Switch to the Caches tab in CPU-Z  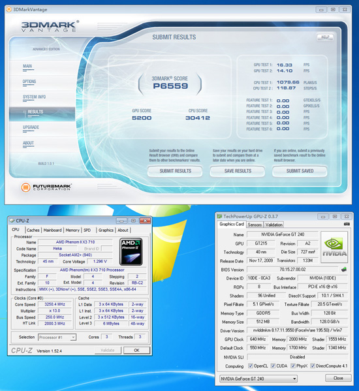pyautogui.click(x=33, y=230)
